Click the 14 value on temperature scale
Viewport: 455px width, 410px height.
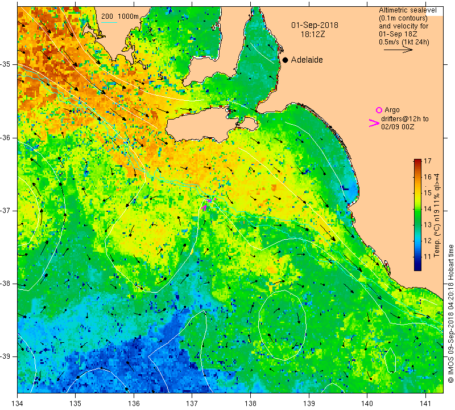428,208
